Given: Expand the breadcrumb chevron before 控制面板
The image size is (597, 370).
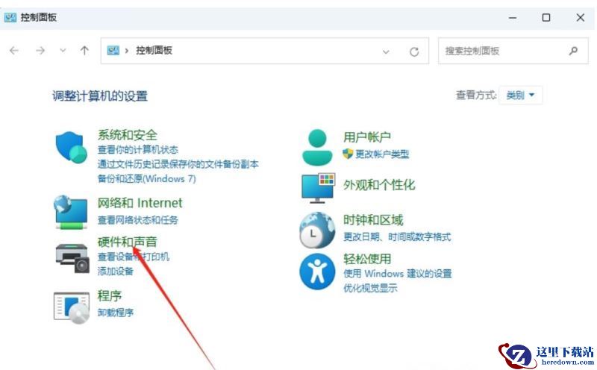Looking at the screenshot, I should click(126, 51).
